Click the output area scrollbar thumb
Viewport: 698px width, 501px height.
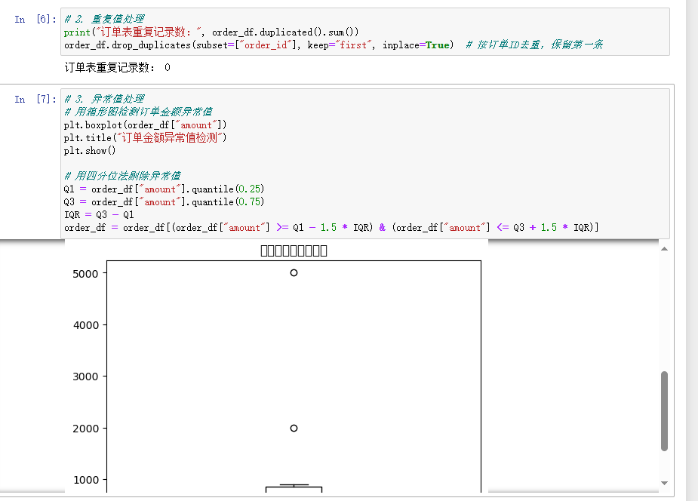point(664,411)
